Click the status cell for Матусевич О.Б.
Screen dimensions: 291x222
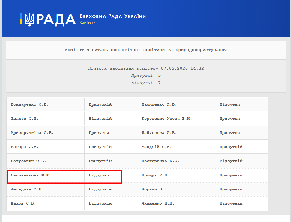tap(111, 161)
